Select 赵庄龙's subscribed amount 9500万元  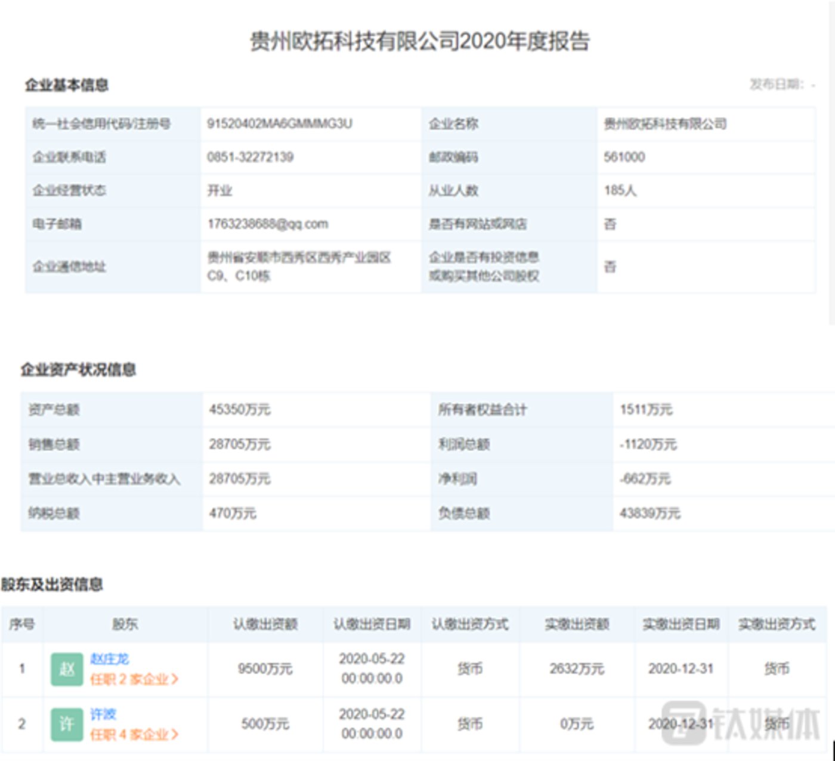[265, 669]
